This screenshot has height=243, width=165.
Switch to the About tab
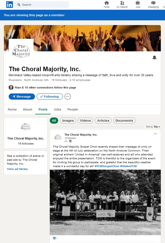coord(27,109)
